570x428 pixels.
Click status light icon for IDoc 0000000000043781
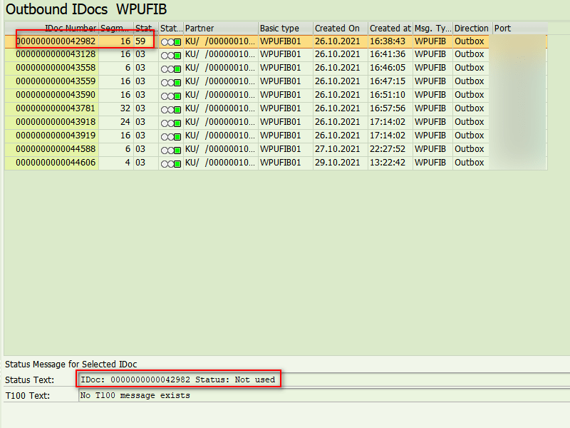171,109
